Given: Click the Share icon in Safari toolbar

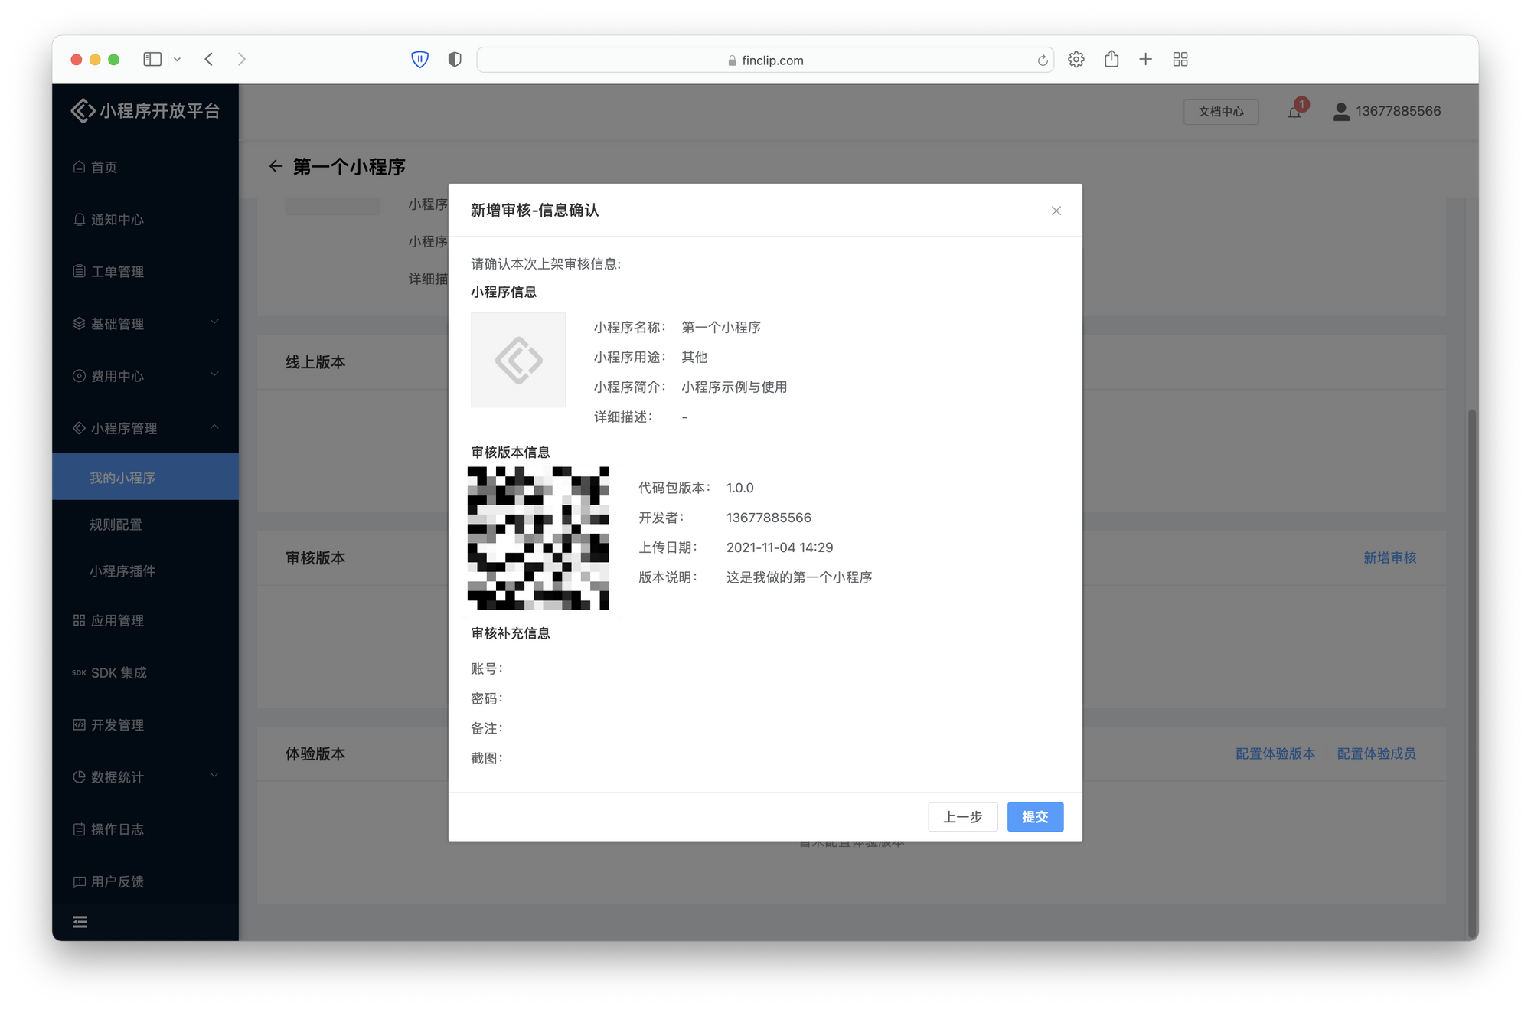Looking at the screenshot, I should [1112, 59].
